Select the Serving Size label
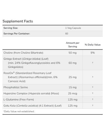Viewport: 105px width, 131px height. (x=11, y=28)
